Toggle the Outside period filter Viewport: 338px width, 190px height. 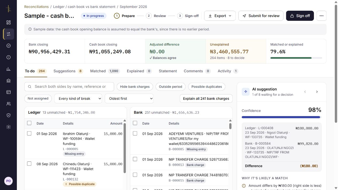click(x=170, y=86)
